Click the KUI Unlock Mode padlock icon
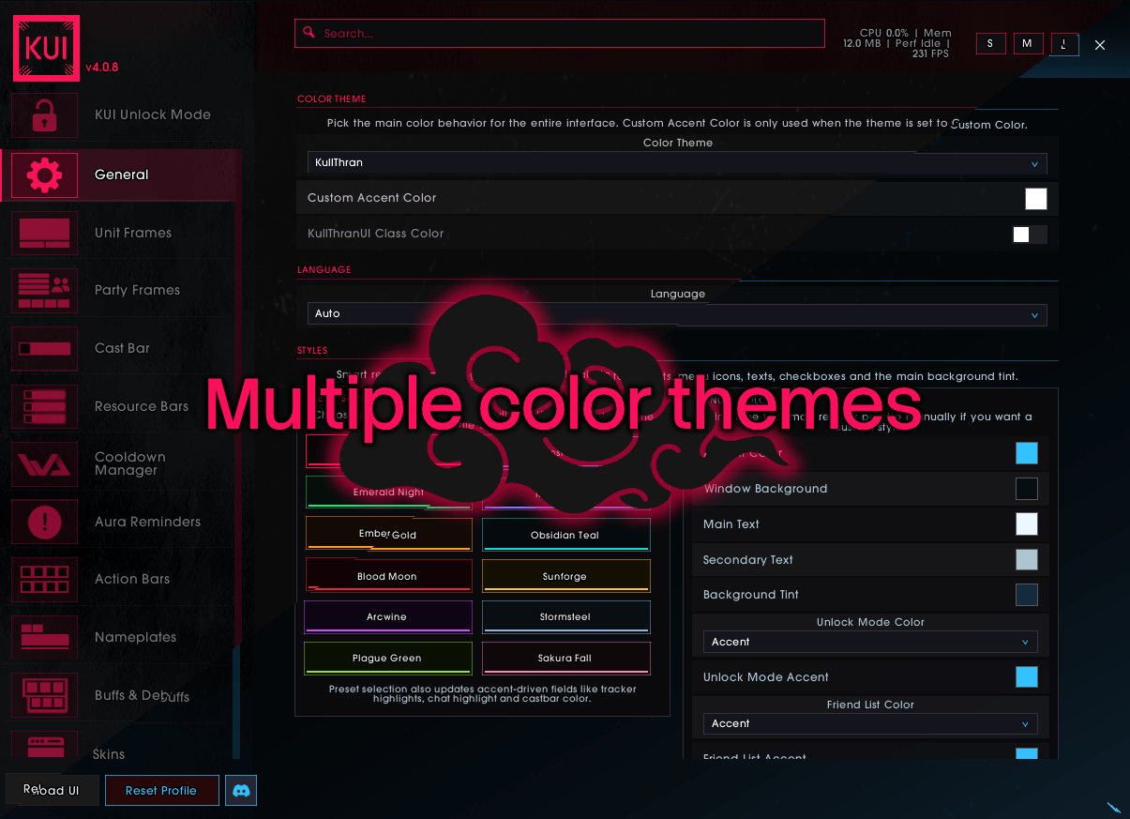This screenshot has width=1130, height=819. 44,115
